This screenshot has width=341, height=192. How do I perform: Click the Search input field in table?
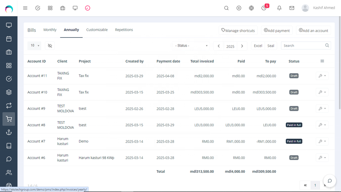[x=303, y=46]
